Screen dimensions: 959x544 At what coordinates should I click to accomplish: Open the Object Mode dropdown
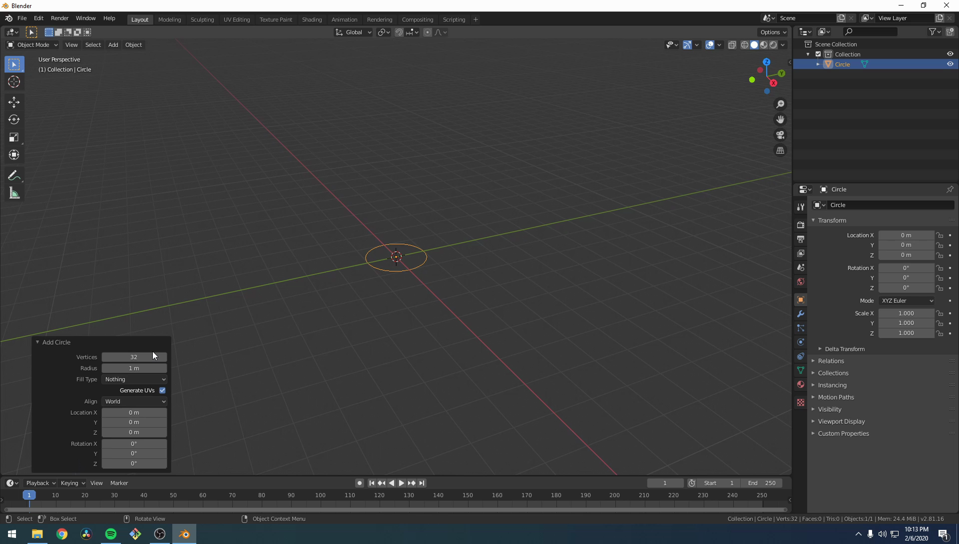pyautogui.click(x=32, y=45)
